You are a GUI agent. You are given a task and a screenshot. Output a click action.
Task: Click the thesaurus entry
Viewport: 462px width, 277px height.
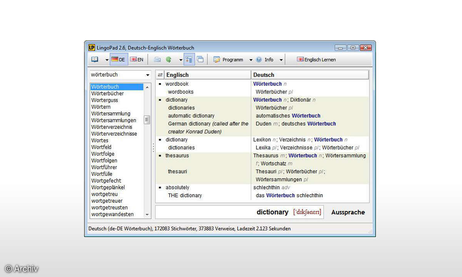click(x=177, y=156)
